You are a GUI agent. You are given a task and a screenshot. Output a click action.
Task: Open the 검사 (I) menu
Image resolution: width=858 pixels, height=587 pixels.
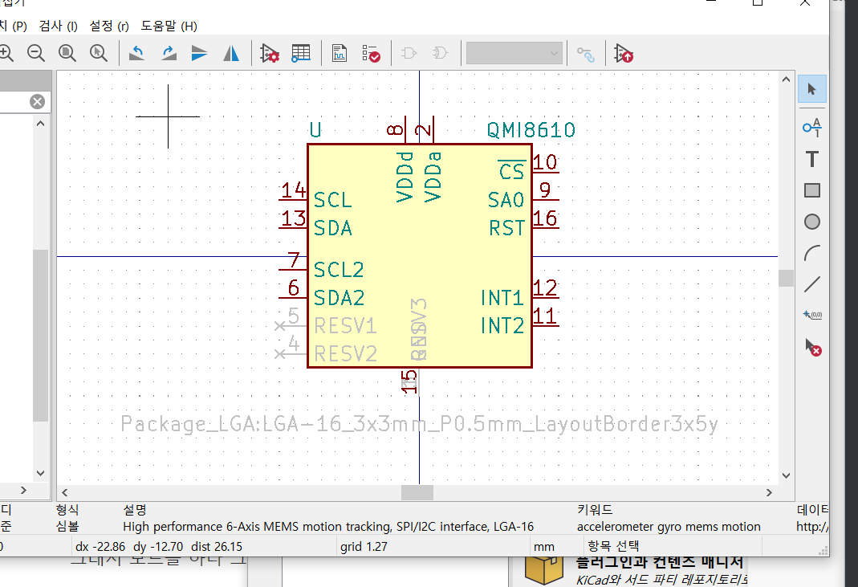pyautogui.click(x=58, y=26)
